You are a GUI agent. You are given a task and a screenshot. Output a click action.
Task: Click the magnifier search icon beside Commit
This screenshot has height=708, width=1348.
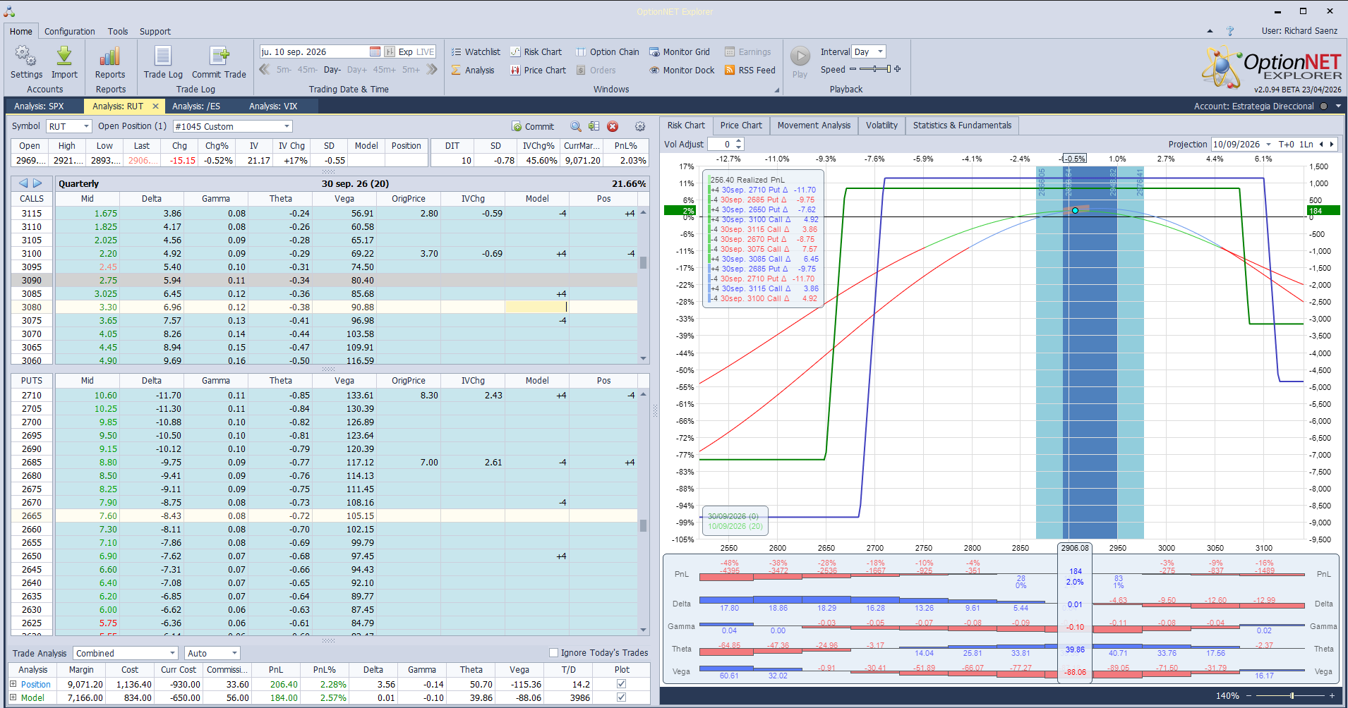point(576,126)
